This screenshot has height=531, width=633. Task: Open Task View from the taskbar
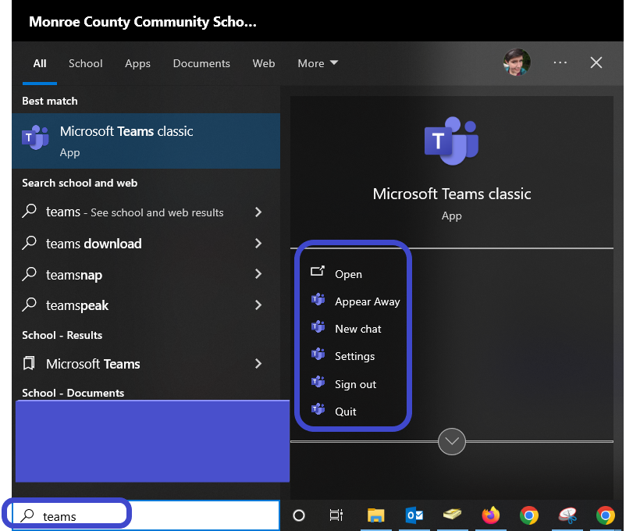coord(336,515)
